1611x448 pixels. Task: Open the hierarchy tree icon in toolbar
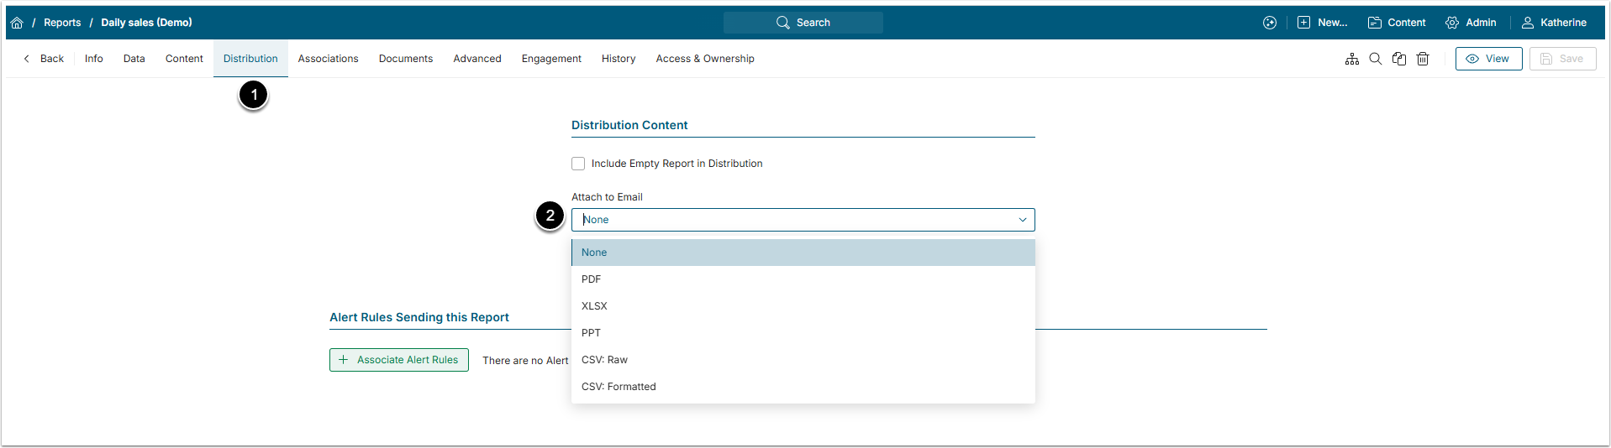tap(1351, 59)
